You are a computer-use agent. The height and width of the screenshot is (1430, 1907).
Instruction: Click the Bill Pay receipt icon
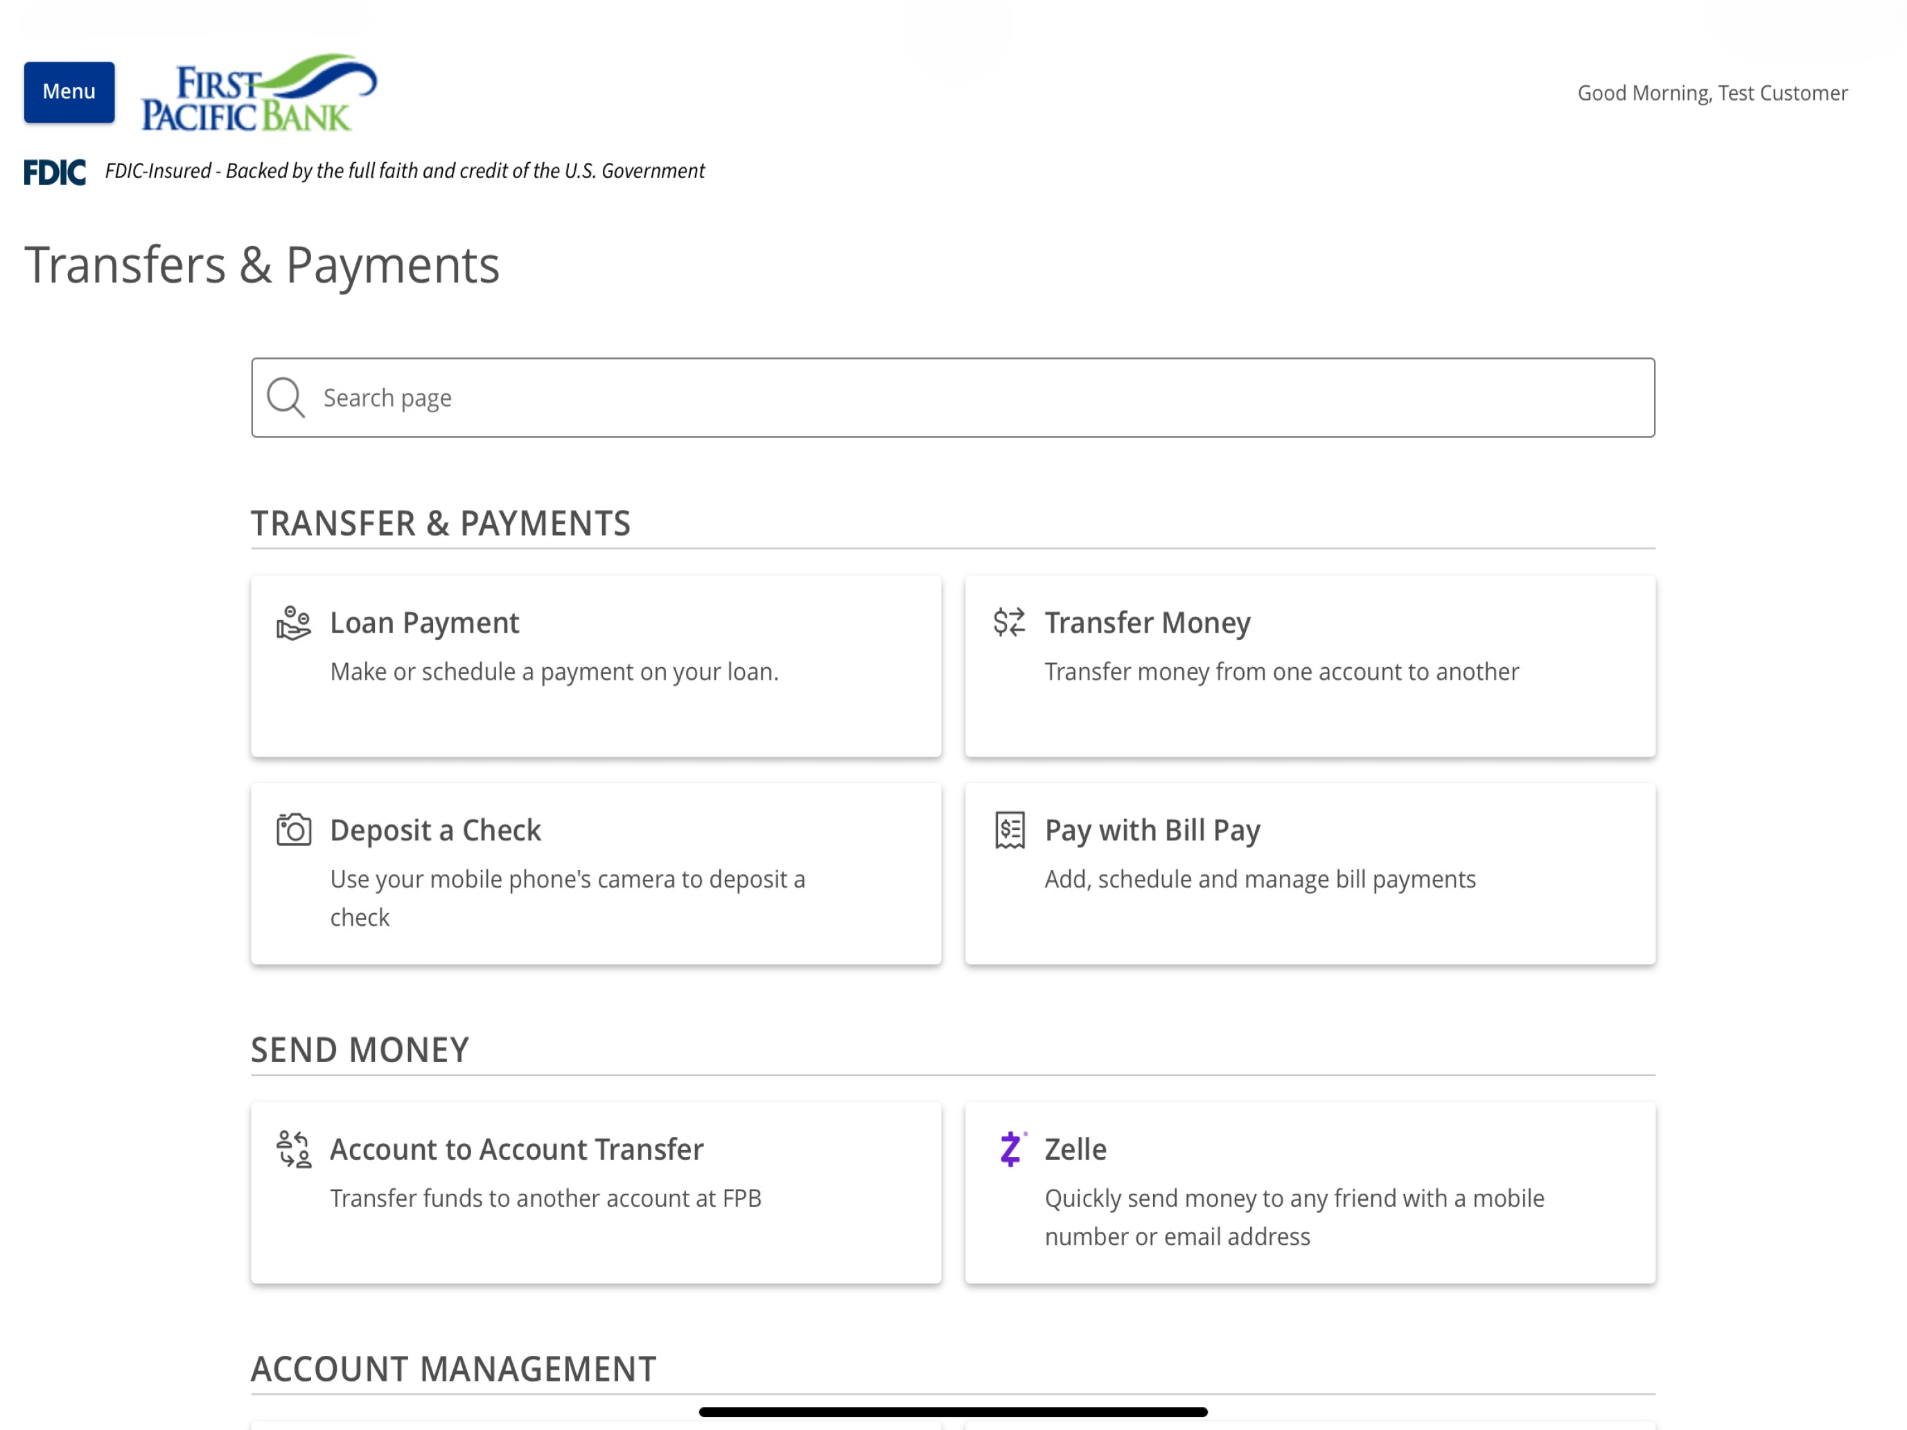click(x=1010, y=830)
